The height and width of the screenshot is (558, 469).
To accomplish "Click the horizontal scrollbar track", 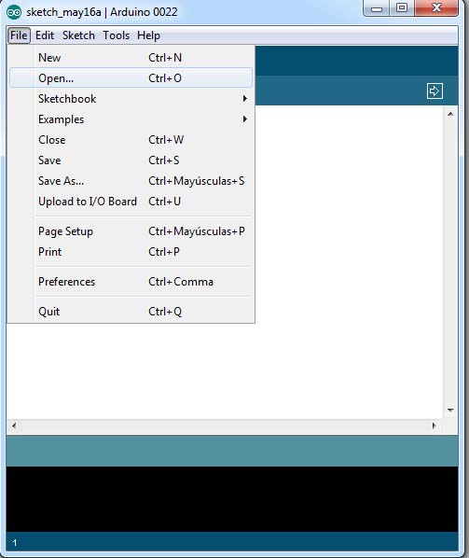I will pos(224,425).
